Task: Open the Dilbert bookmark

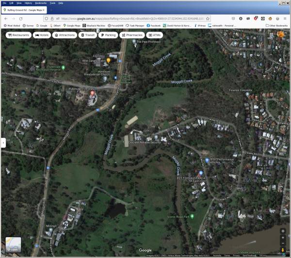Action: coord(55,26)
